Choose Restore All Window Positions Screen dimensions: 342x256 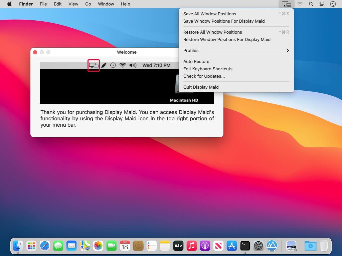[x=213, y=32]
